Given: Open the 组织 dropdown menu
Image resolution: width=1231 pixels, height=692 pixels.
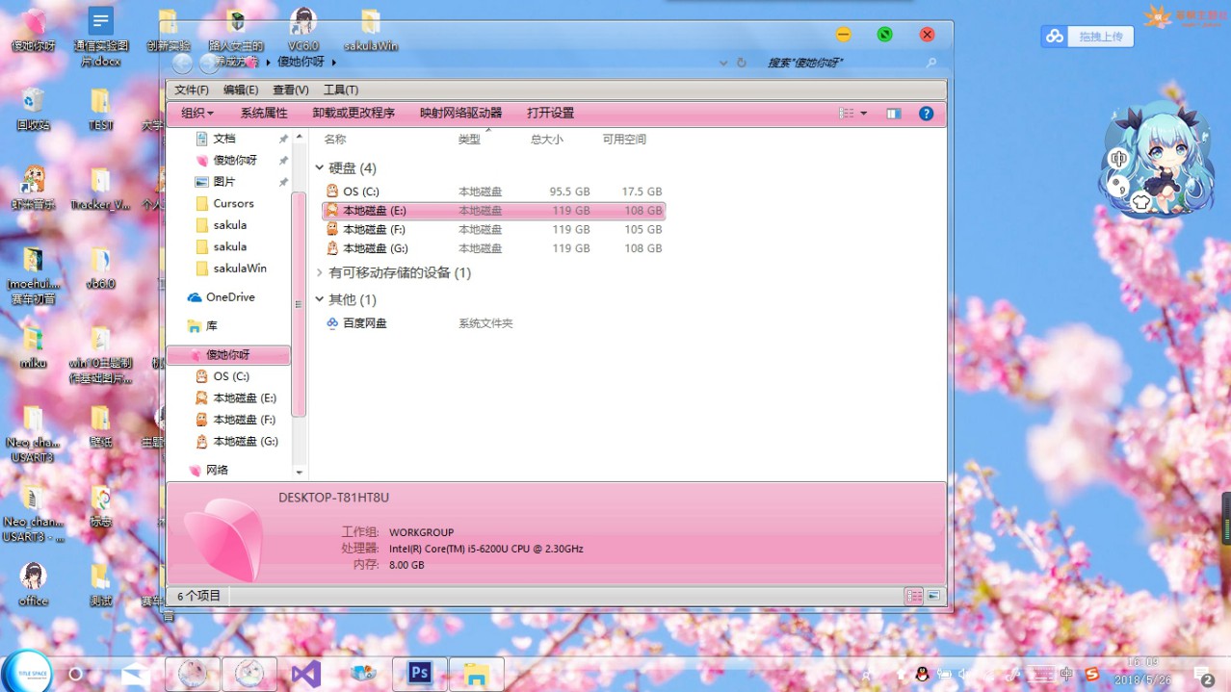Looking at the screenshot, I should (197, 114).
